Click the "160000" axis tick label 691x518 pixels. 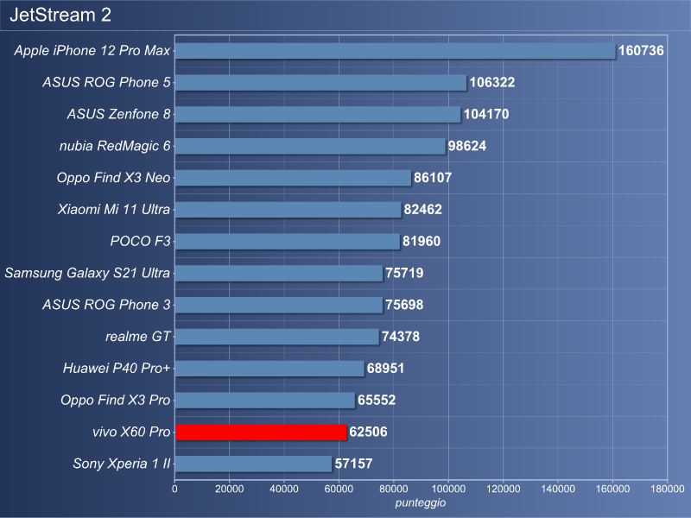coord(612,489)
